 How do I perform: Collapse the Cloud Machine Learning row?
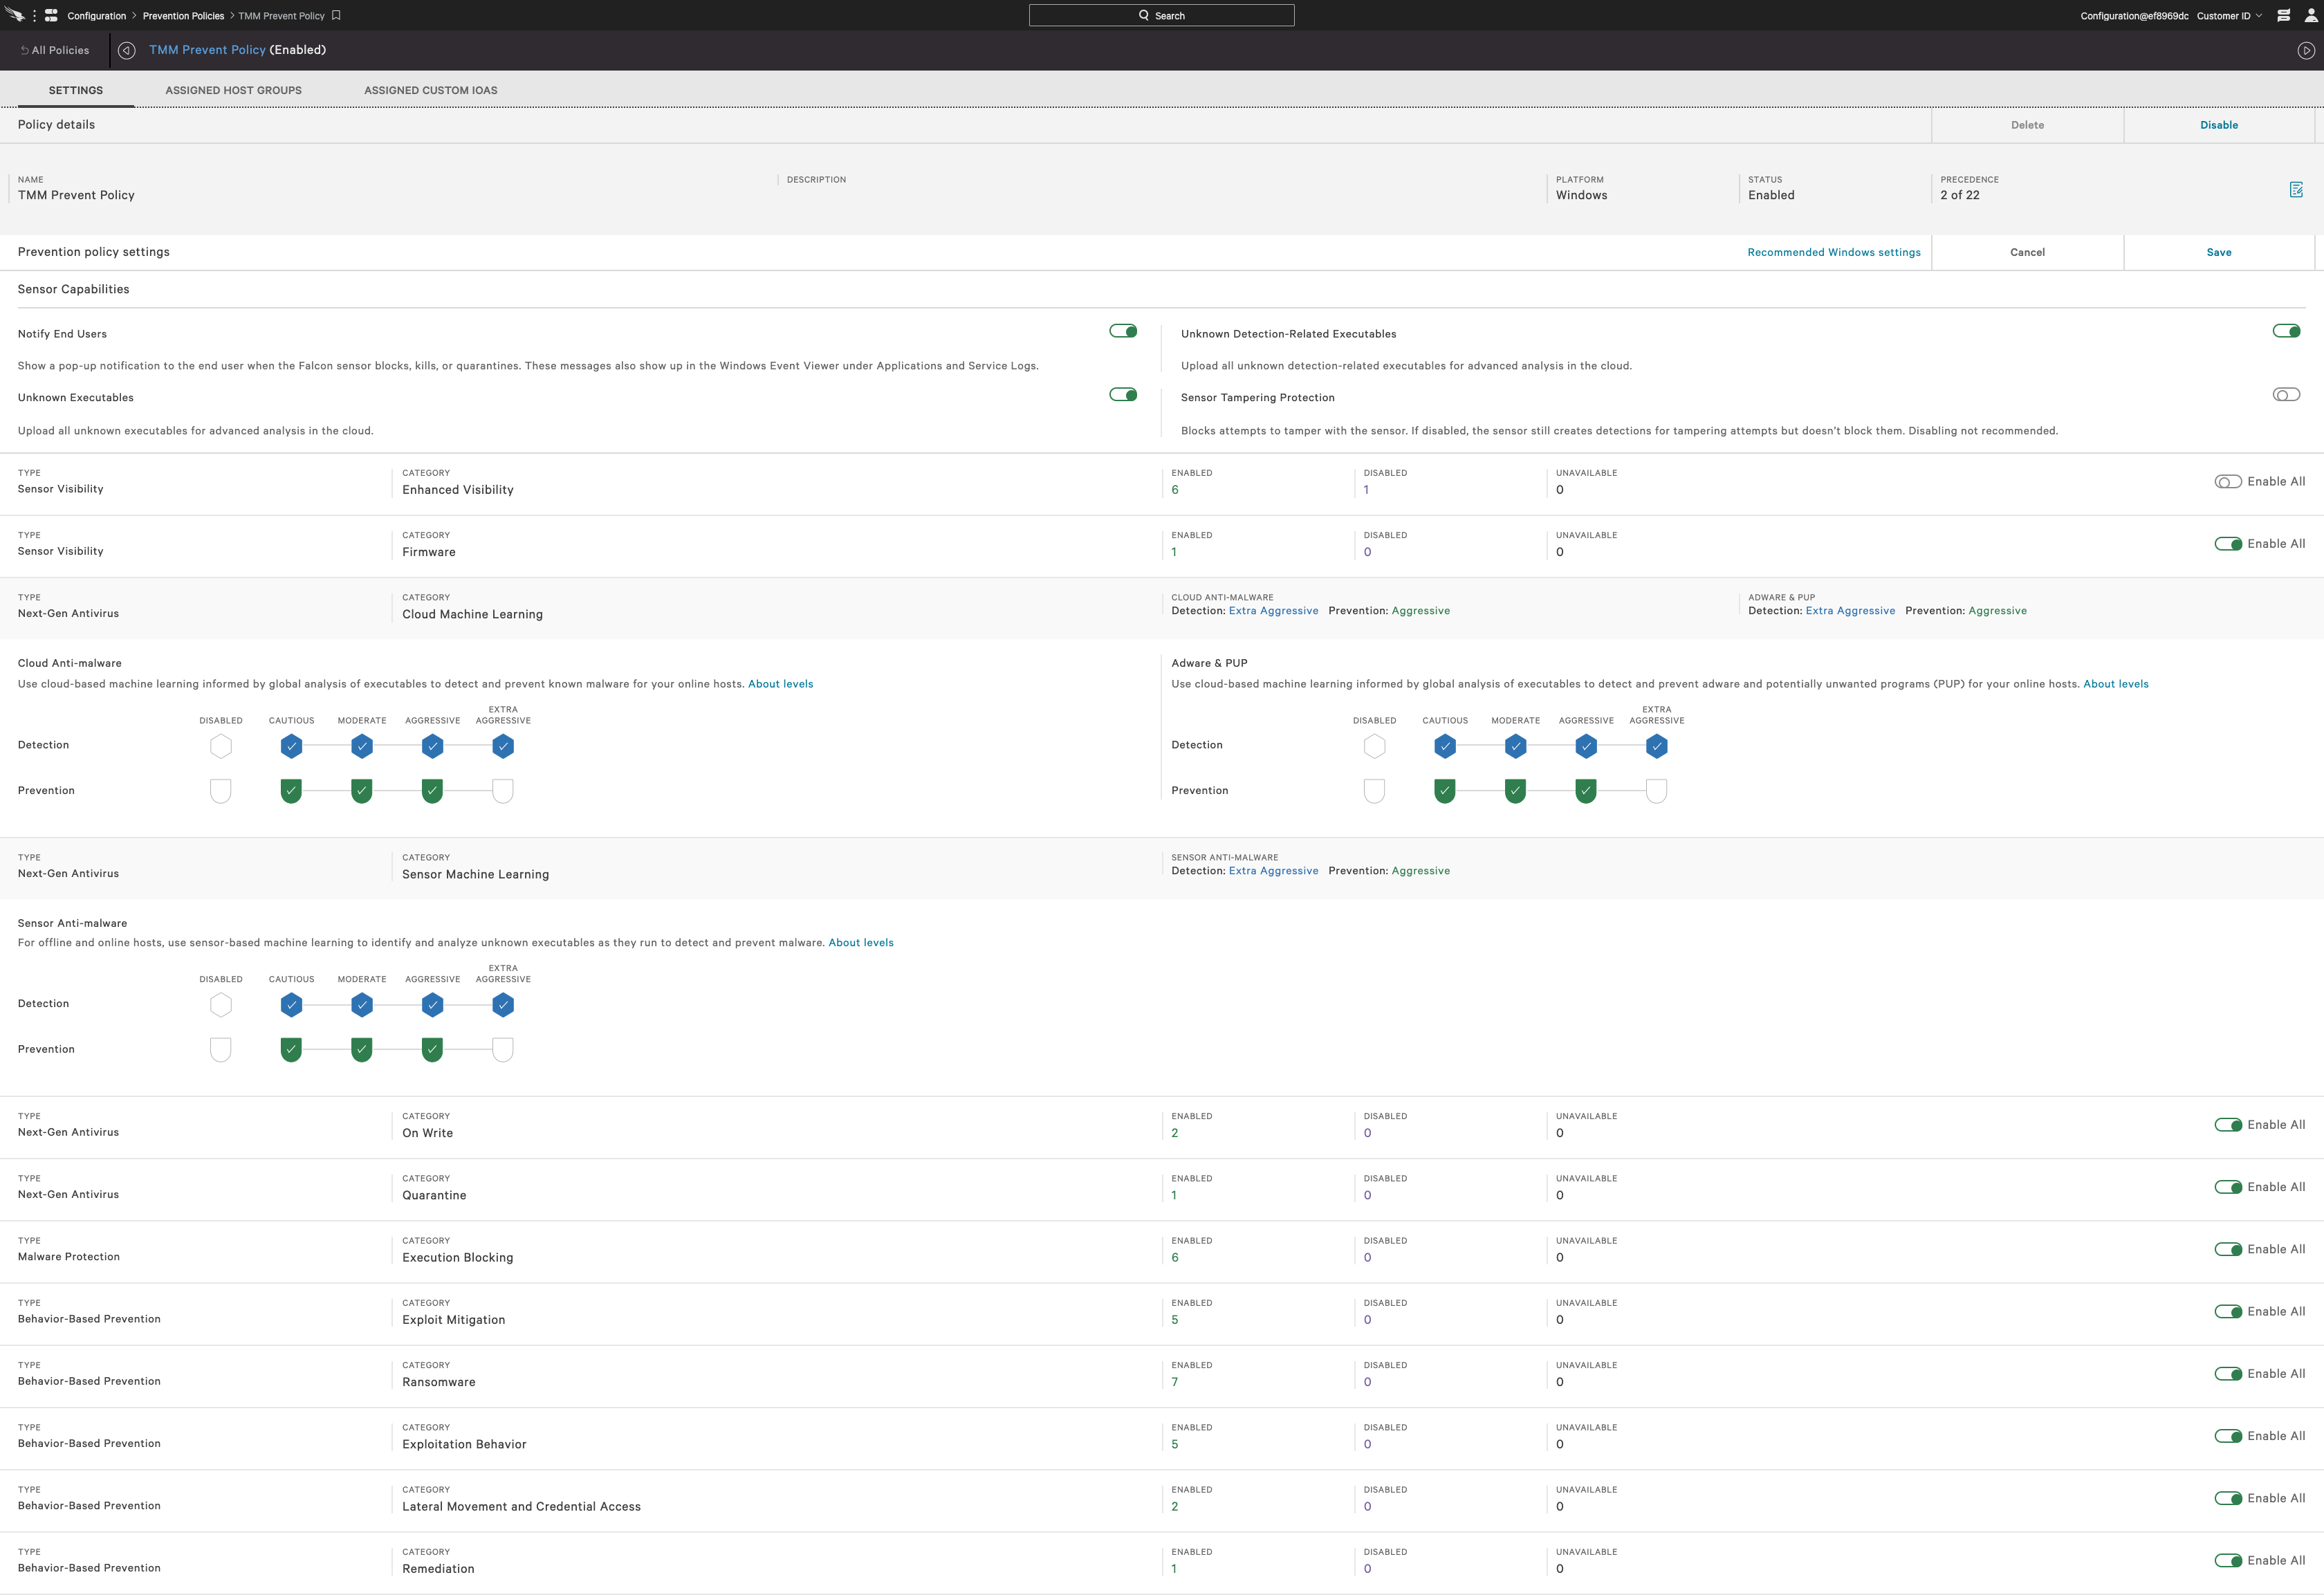pos(1162,608)
